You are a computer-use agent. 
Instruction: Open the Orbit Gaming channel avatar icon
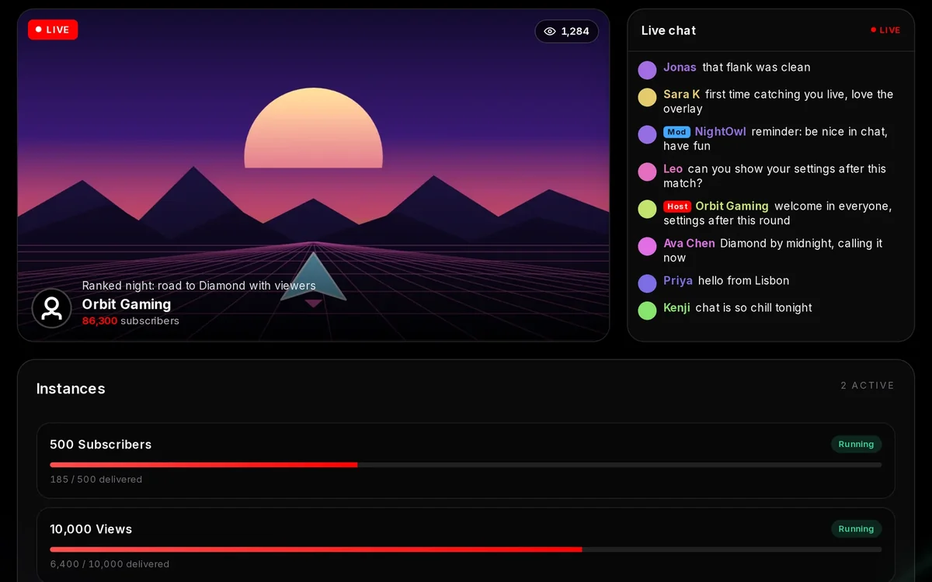click(x=52, y=308)
